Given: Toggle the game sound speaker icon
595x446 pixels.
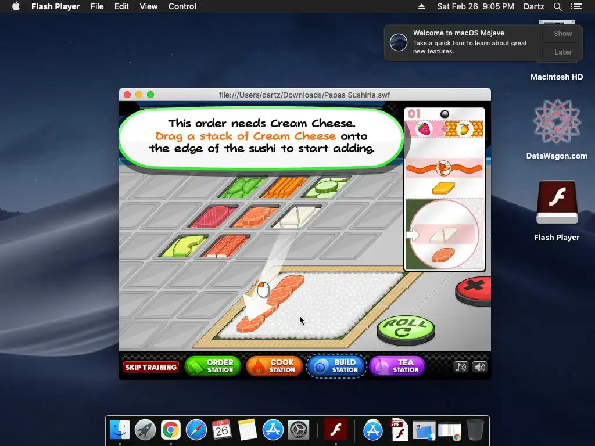Looking at the screenshot, I should coord(479,367).
